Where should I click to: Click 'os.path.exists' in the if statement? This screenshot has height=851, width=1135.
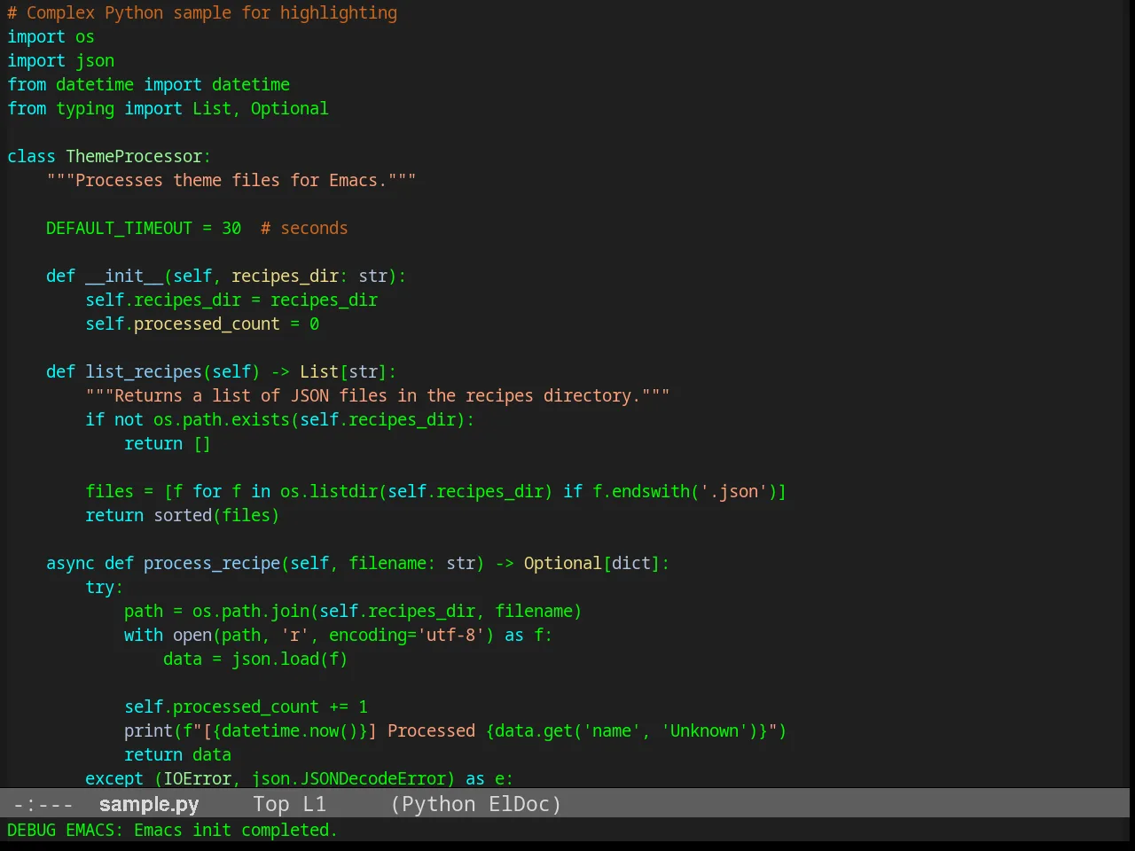[x=222, y=420]
